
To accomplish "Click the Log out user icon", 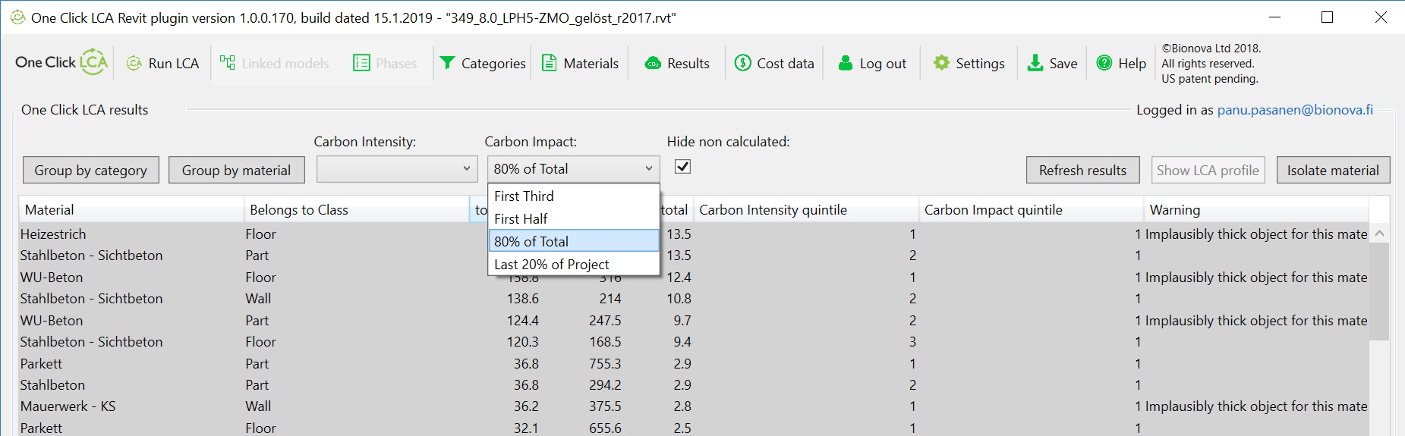I will (846, 63).
